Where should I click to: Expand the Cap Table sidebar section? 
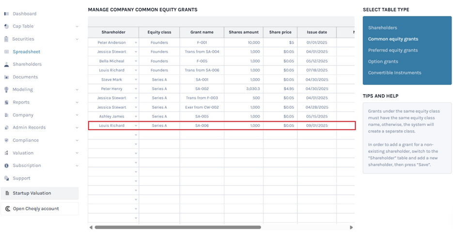[x=77, y=27]
